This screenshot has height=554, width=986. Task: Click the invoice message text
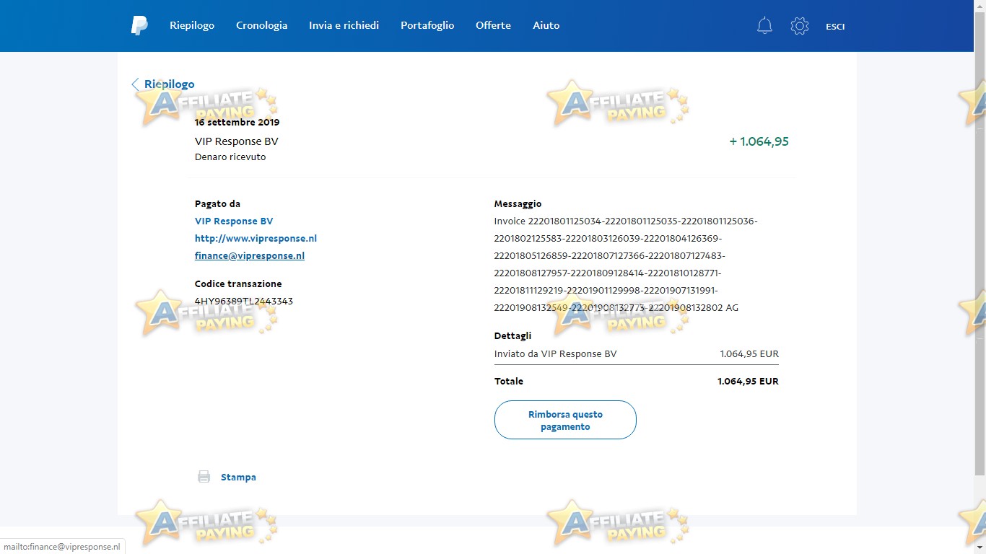point(626,265)
